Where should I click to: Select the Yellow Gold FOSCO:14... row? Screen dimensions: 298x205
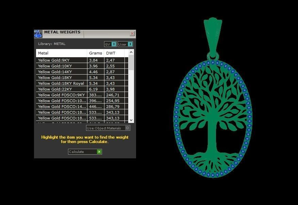(82, 106)
